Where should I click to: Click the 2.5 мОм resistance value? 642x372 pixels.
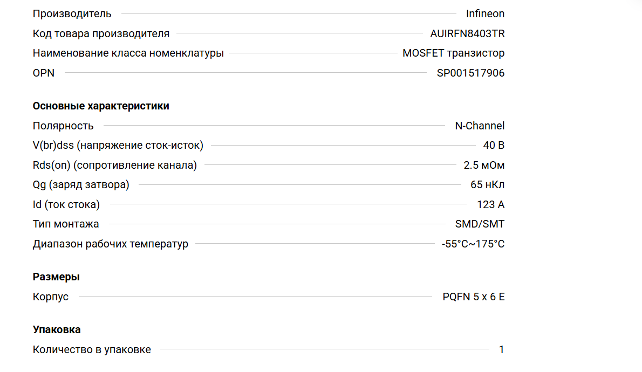coord(484,165)
